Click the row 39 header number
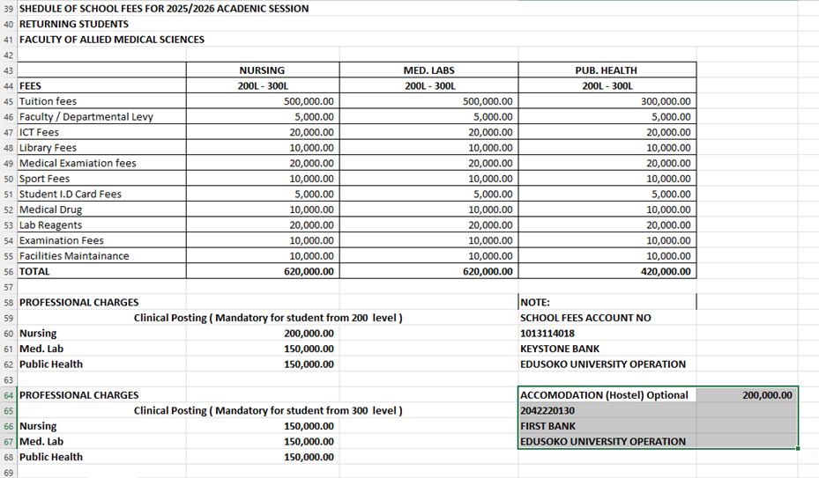 pos(8,9)
